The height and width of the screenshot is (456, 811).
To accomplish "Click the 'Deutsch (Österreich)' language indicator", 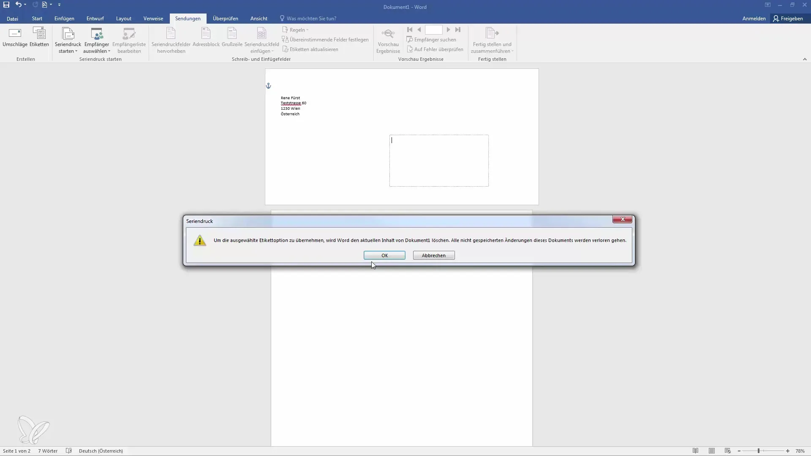I will (101, 451).
